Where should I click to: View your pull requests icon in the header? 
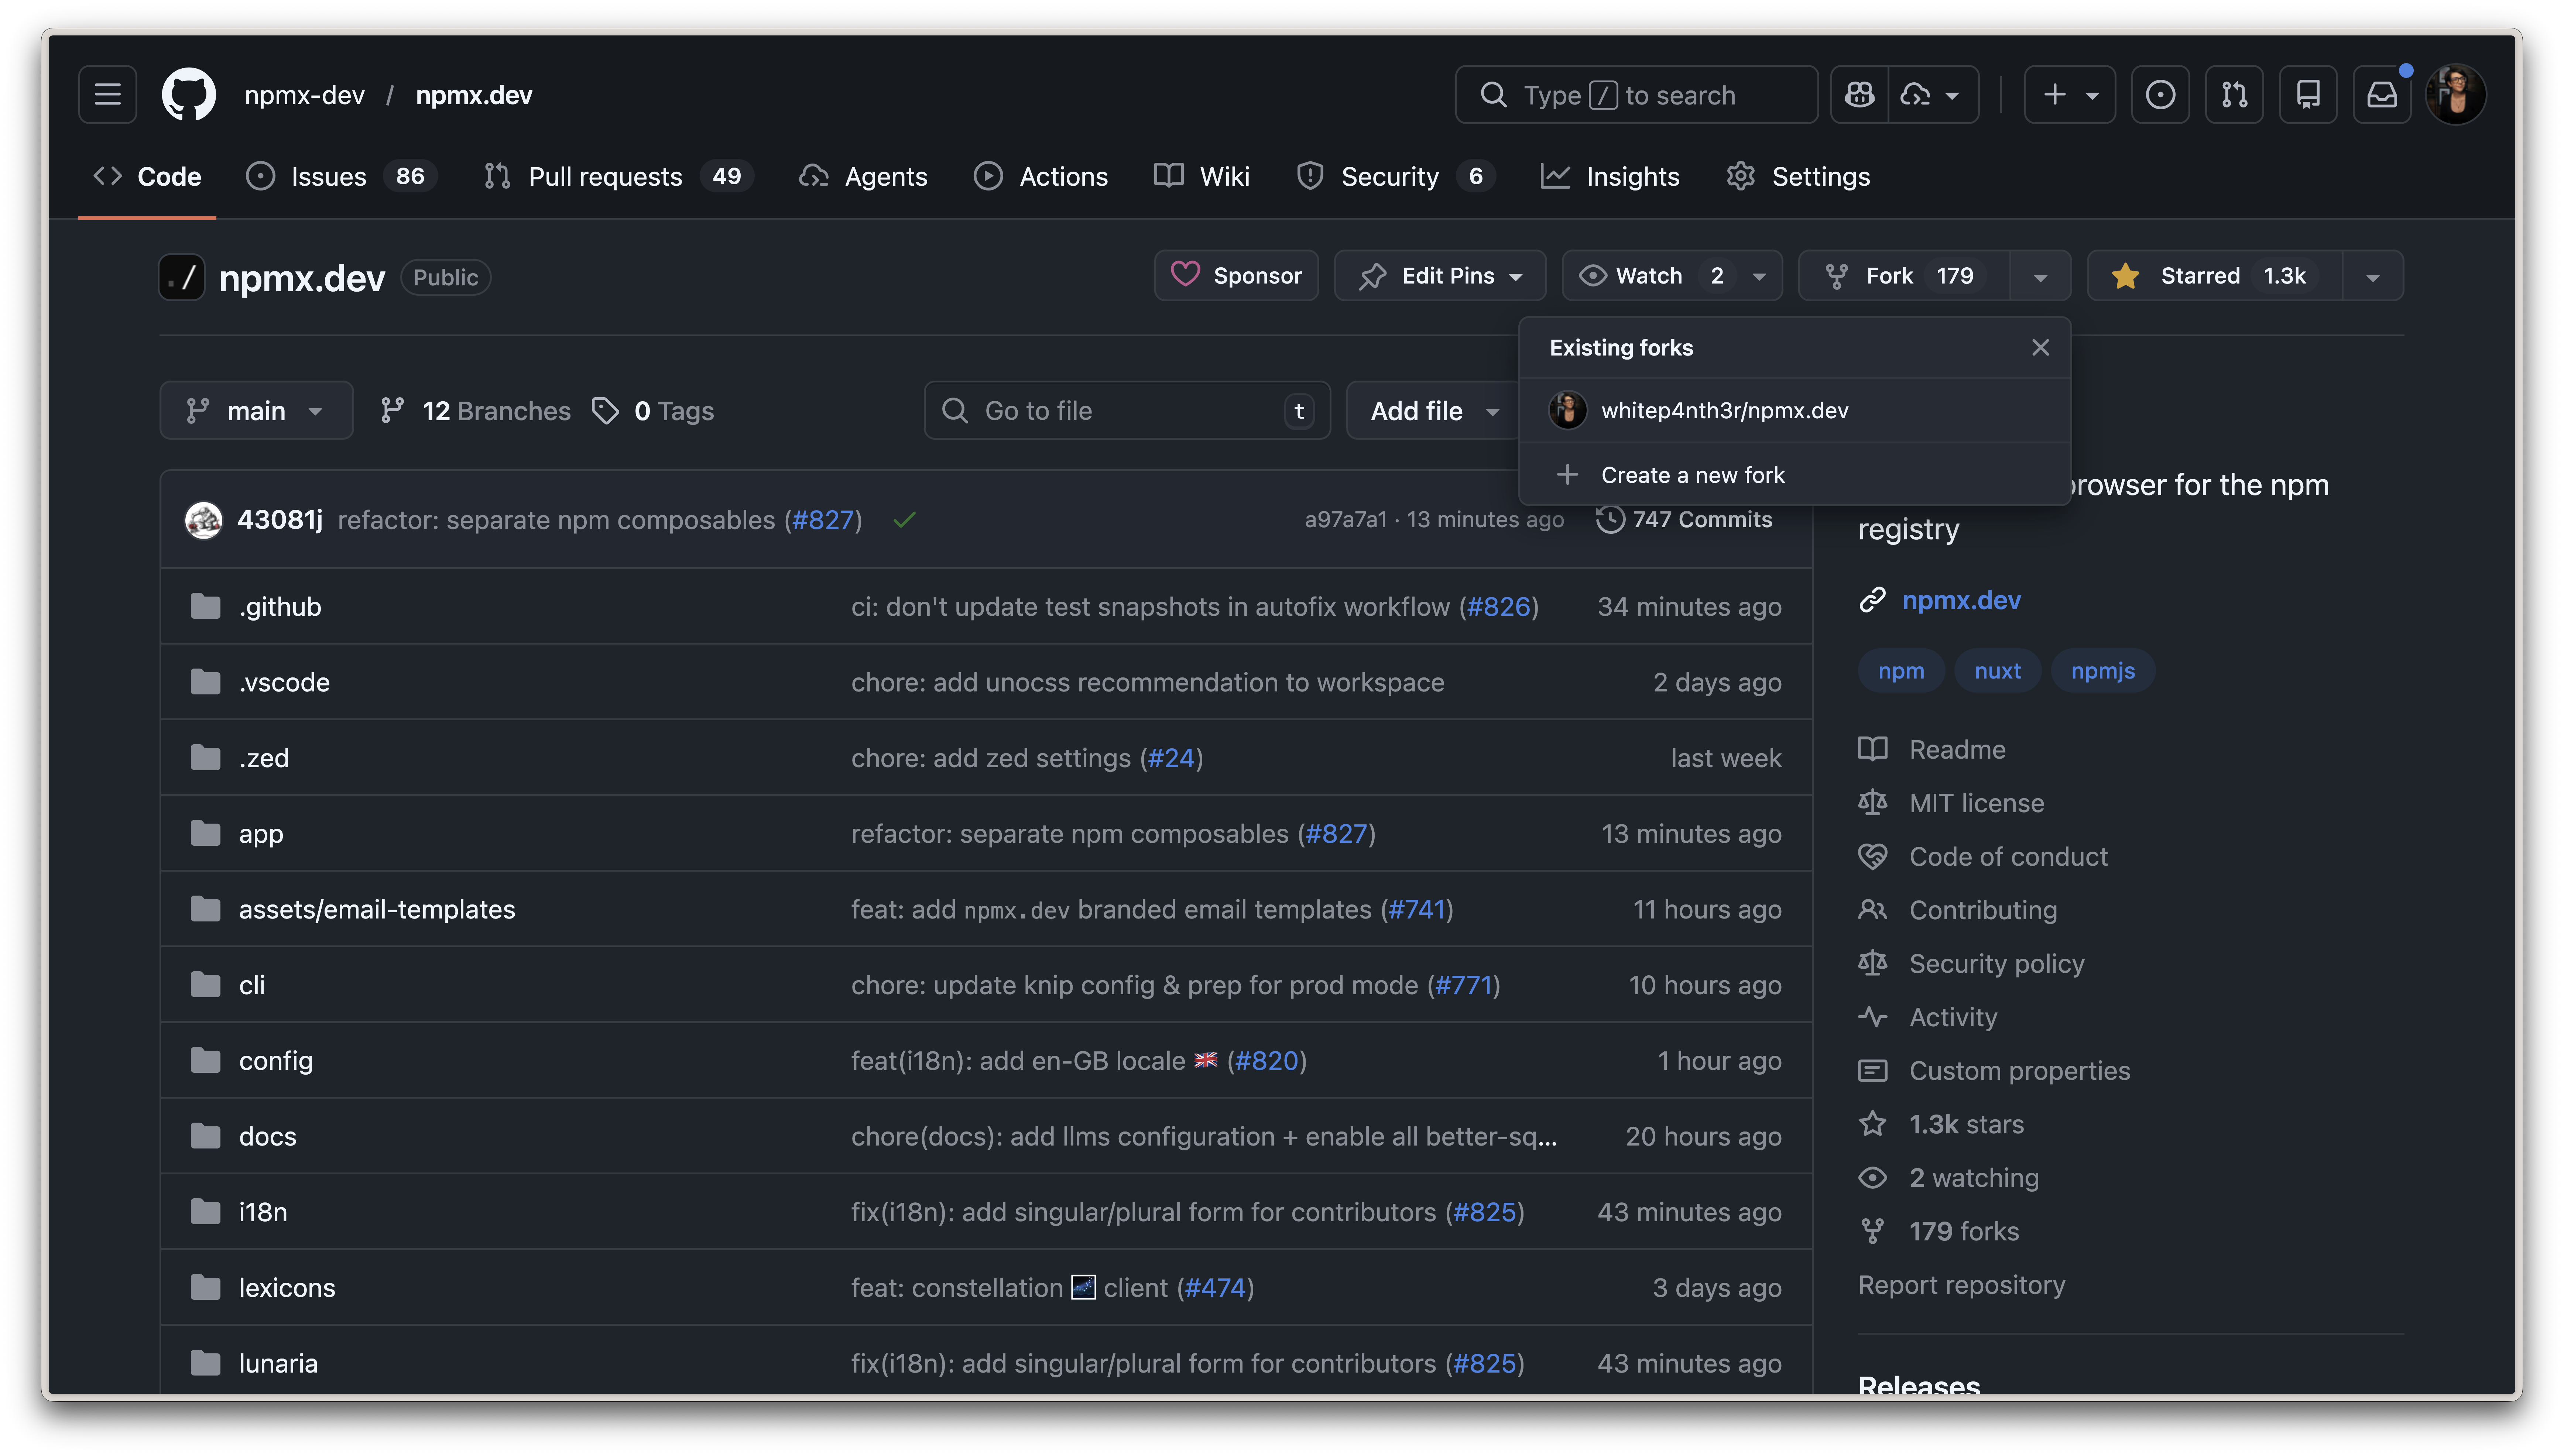[x=2234, y=94]
